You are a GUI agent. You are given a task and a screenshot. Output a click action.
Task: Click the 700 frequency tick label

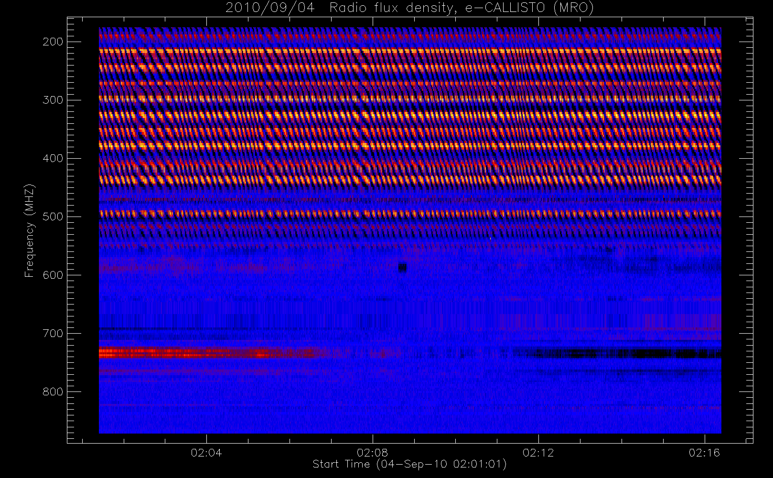tap(53, 333)
